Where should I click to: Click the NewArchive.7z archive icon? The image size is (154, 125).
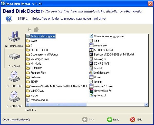[x=91, y=91]
